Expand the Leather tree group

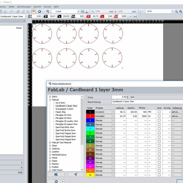click(x=50, y=152)
